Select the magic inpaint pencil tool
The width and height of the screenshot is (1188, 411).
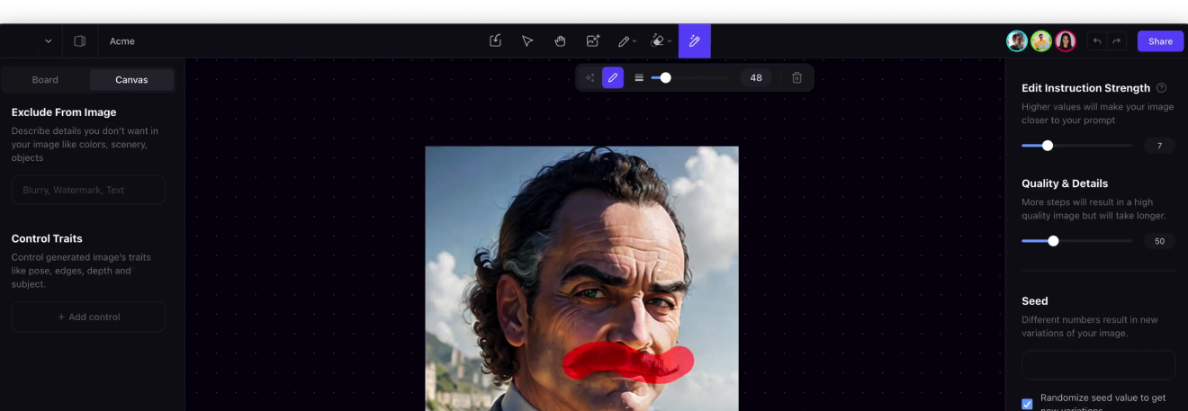pos(694,41)
